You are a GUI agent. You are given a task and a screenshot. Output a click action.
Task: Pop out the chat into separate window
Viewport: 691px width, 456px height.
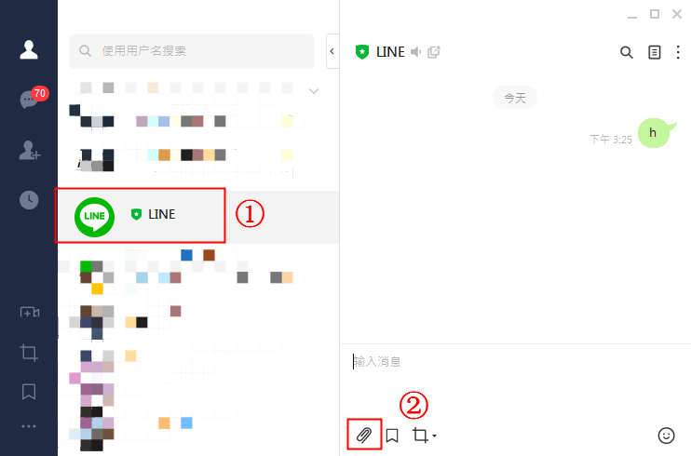coord(434,52)
